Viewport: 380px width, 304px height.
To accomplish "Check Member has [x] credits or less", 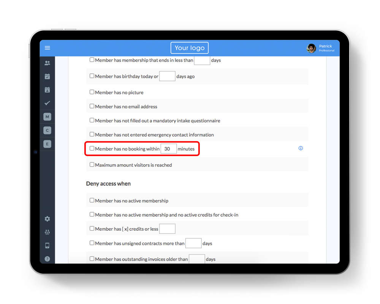I will (x=92, y=228).
